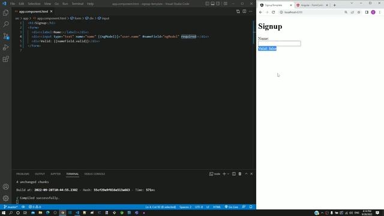Split the editor to the right

click(244, 11)
